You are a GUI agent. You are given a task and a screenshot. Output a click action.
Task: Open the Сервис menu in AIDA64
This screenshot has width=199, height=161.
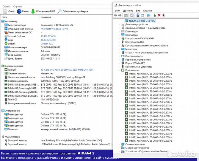point(7,6)
